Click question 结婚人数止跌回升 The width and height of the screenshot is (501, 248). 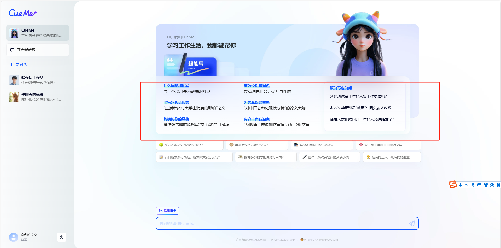[x=362, y=119]
